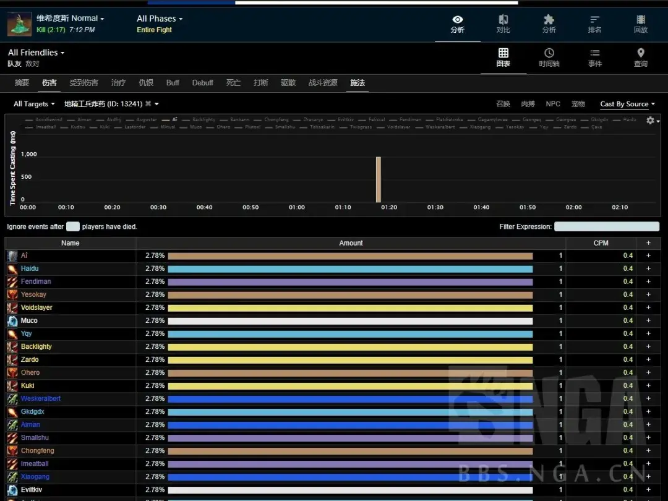This screenshot has height=501, width=668.
Task: Expand the All Phases dropdown
Action: (160, 19)
